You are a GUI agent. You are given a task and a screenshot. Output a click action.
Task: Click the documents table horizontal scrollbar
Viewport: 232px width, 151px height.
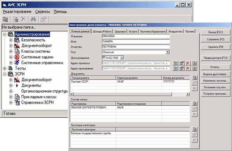(130, 94)
